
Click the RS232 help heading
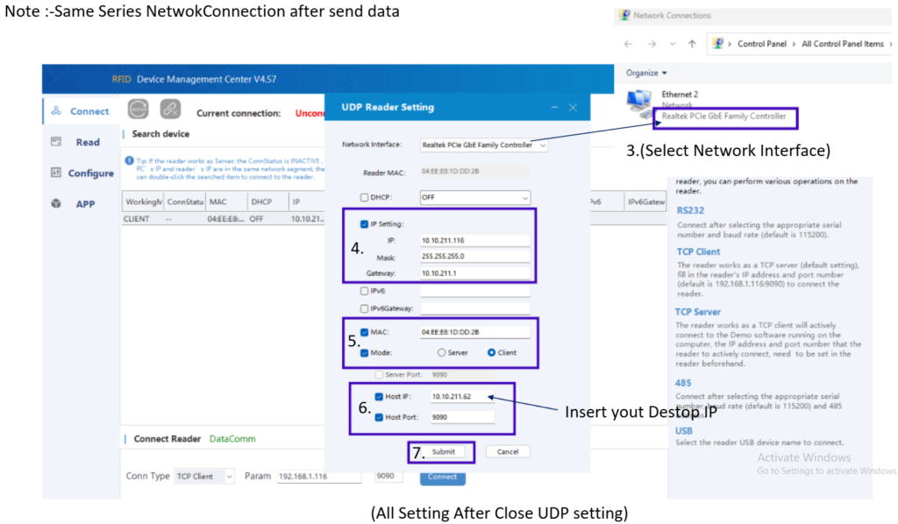tap(690, 210)
